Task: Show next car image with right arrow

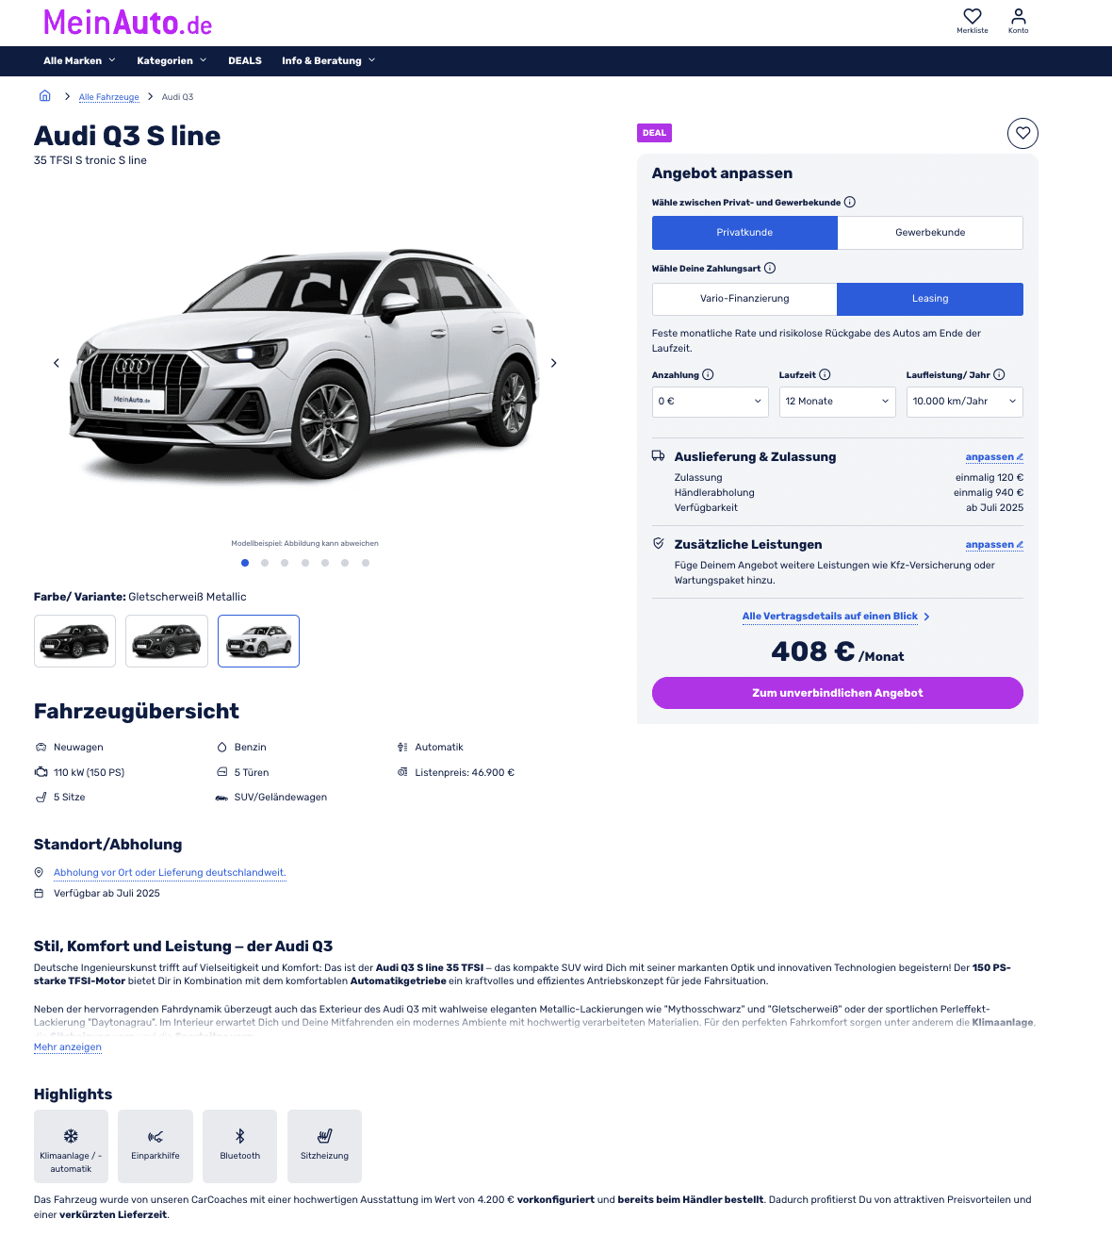Action: (x=553, y=363)
